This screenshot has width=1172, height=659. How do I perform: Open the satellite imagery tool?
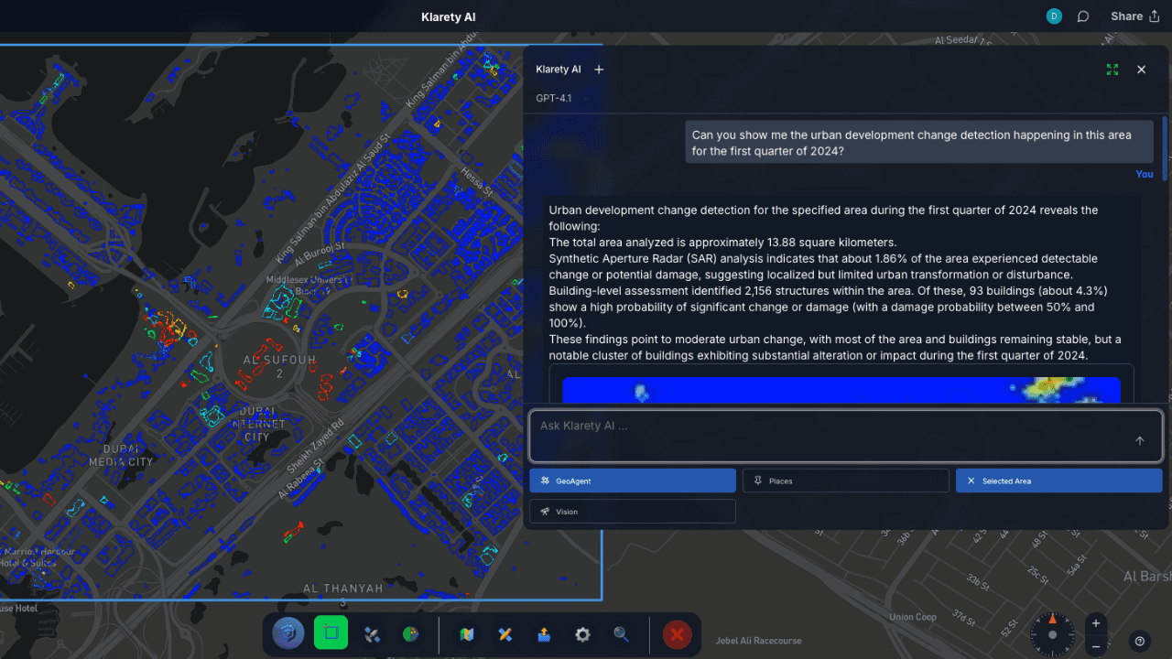click(x=372, y=634)
